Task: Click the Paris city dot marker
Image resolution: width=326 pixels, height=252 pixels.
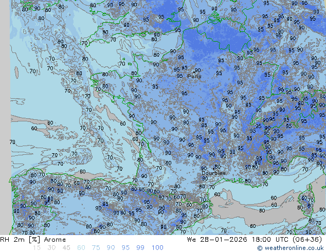Action: pyautogui.click(x=193, y=71)
